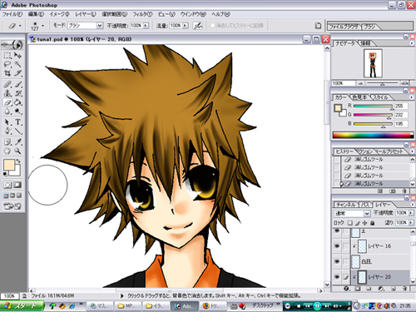This screenshot has width=416, height=312.
Task: Open tool preset picker arrow beside eraser icon
Action: pyautogui.click(x=20, y=26)
